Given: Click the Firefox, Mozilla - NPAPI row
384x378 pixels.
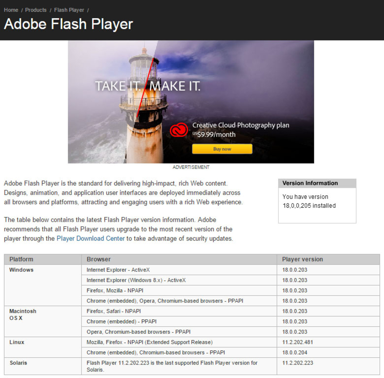Looking at the screenshot, I should click(179, 290).
